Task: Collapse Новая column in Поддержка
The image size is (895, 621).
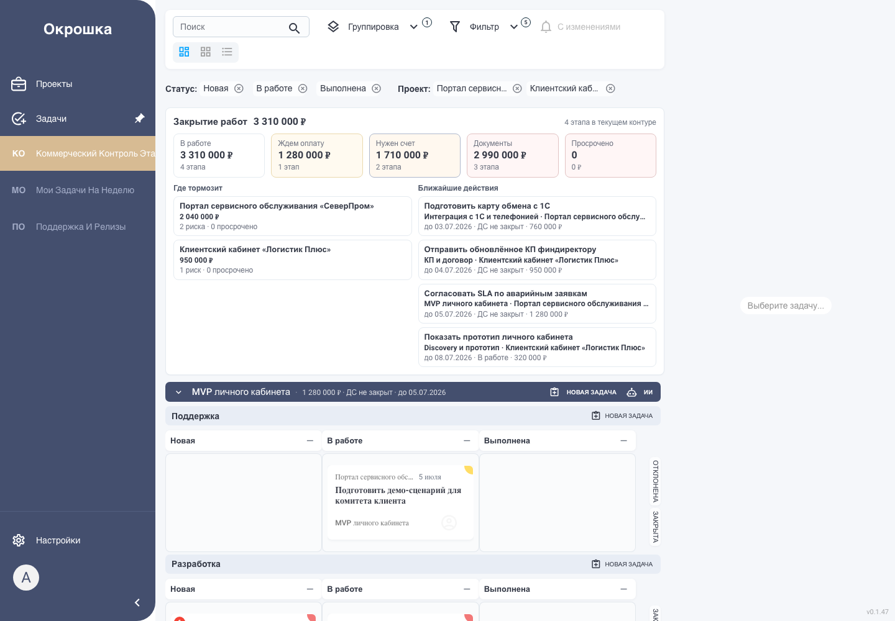Action: click(310, 440)
